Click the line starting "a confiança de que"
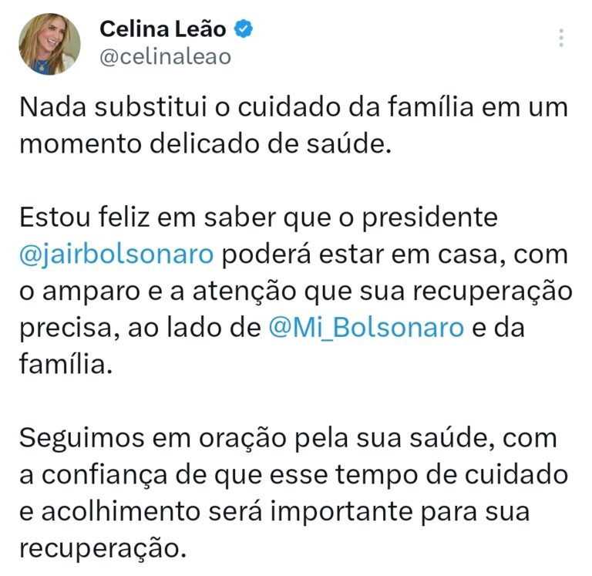This screenshot has height=576, width=592. (x=293, y=474)
